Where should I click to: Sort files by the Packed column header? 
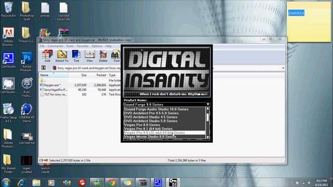click(97, 75)
